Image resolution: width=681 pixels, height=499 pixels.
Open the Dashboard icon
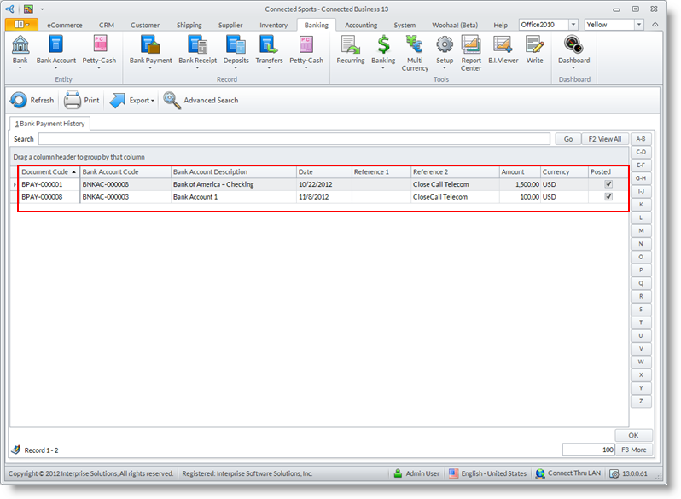[x=573, y=47]
